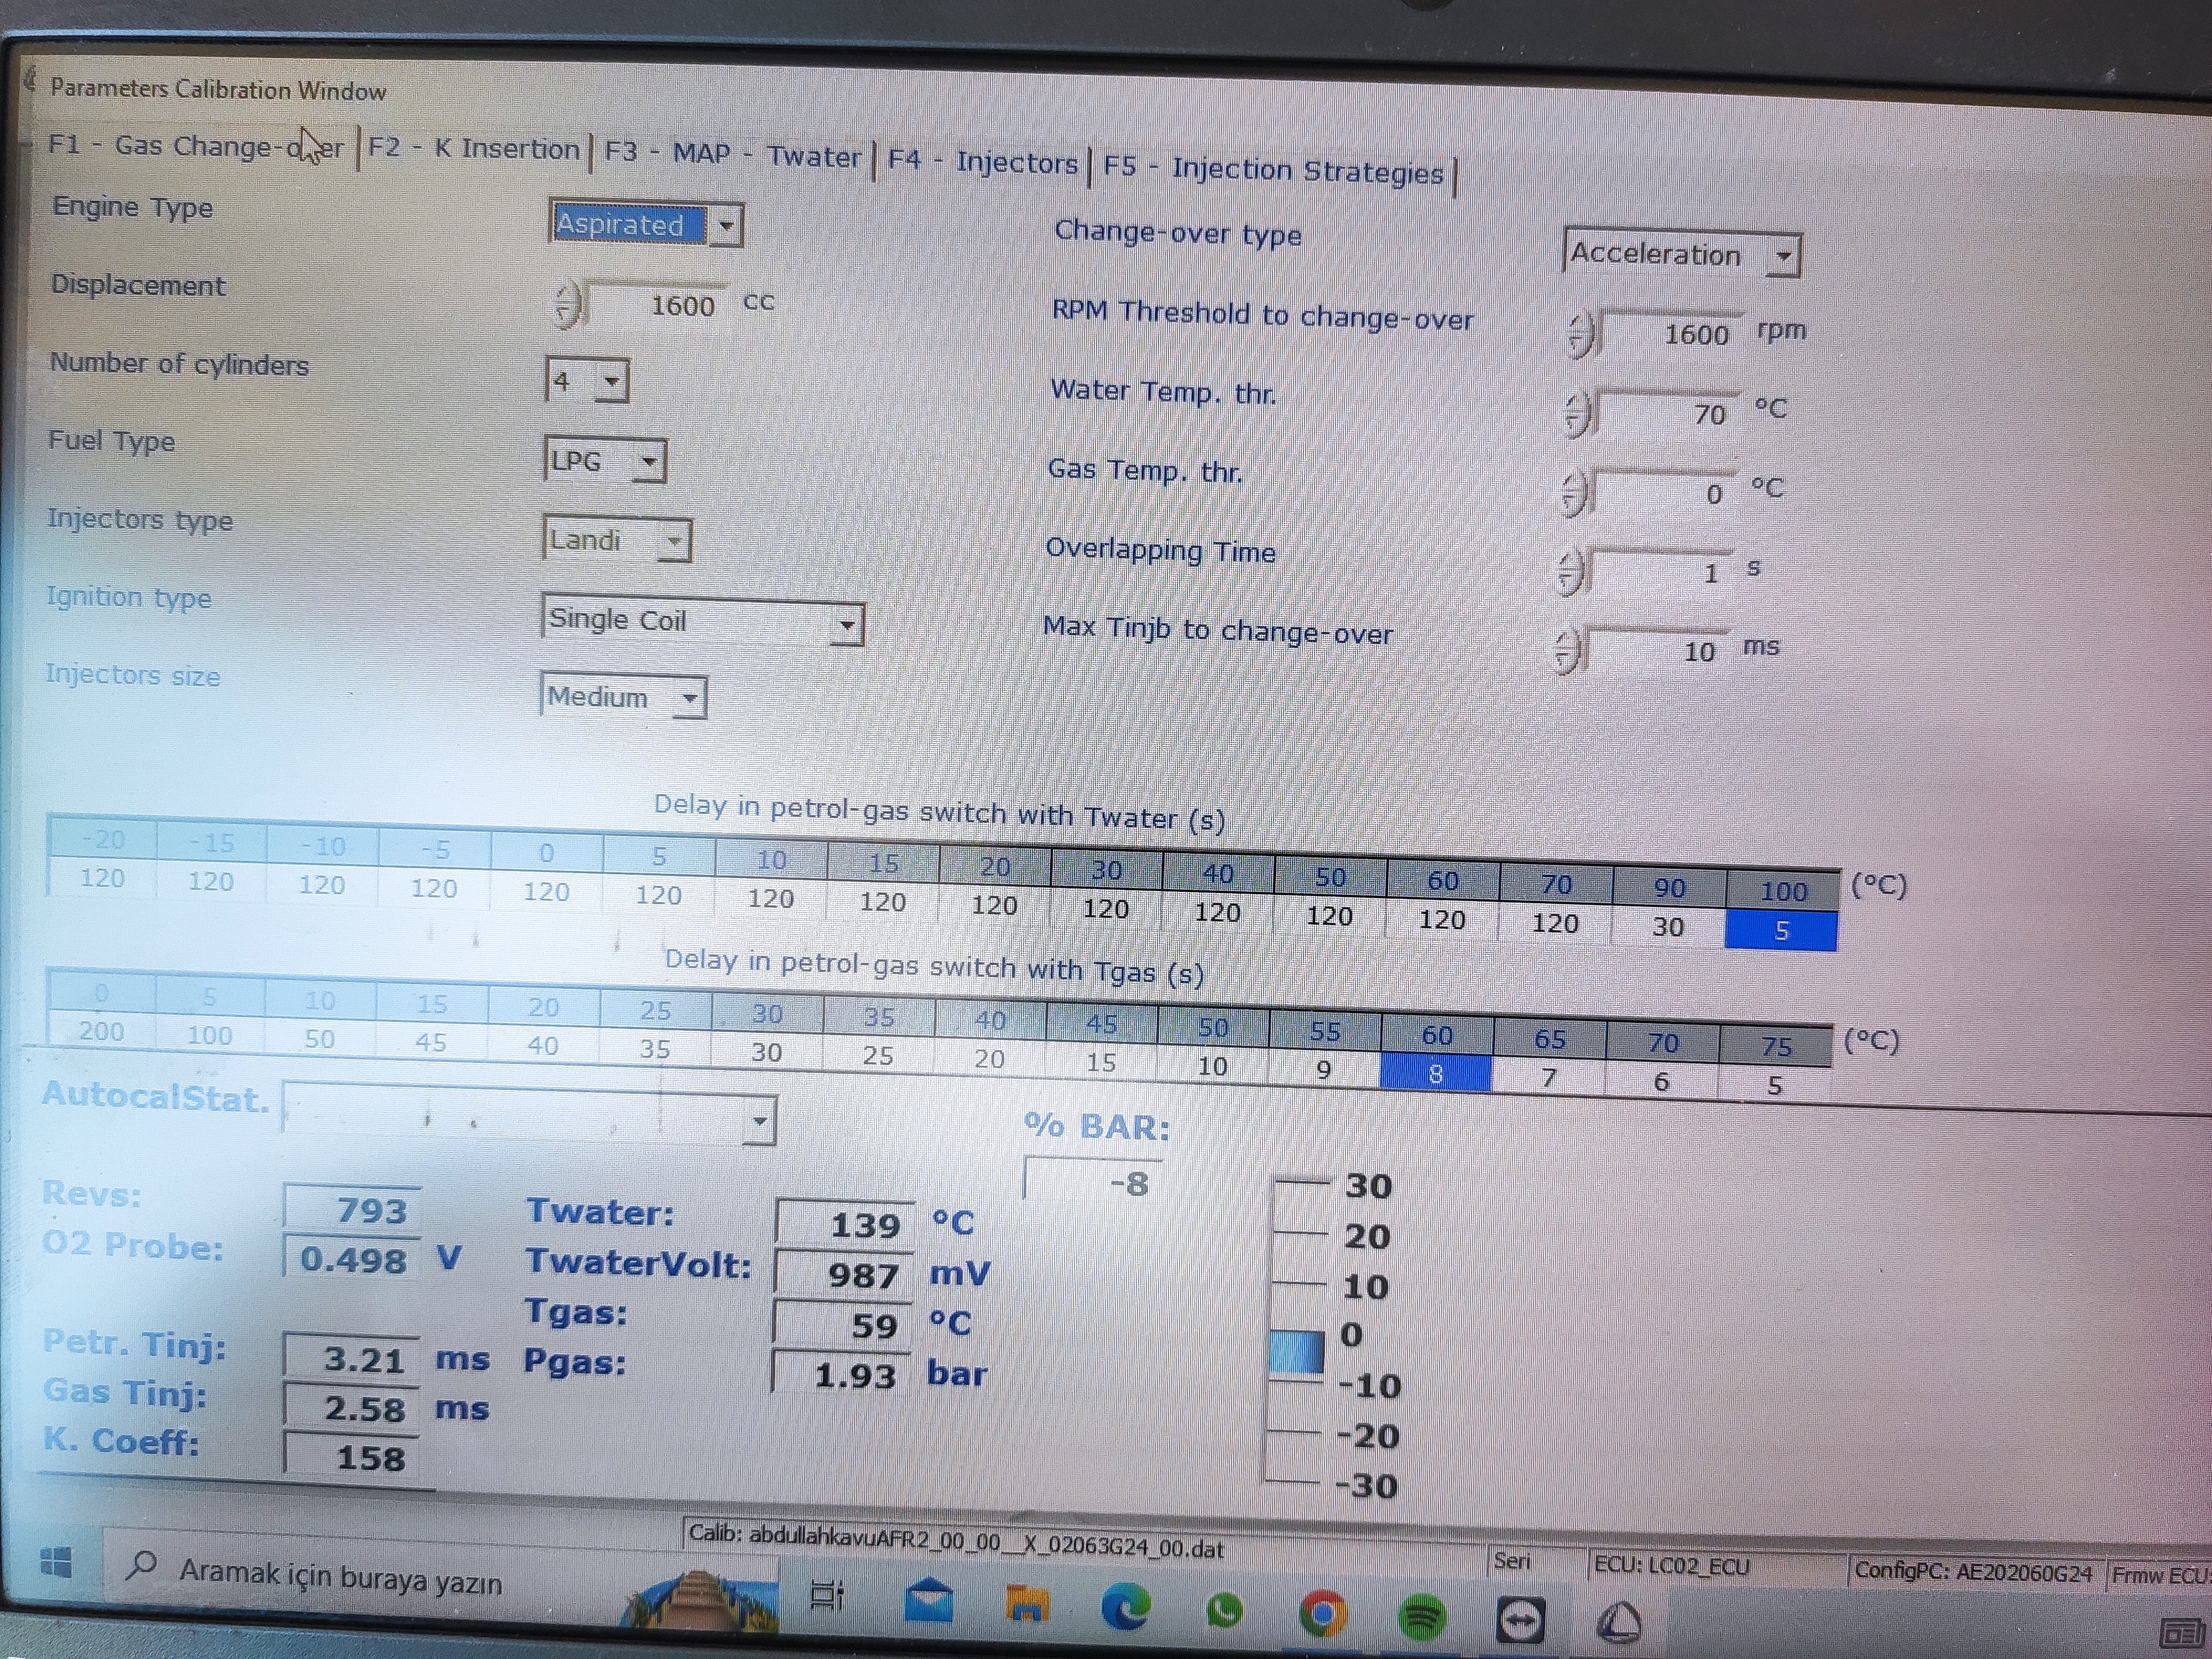The height and width of the screenshot is (1659, 2212).
Task: Click the Windows search box
Action: pos(340,1576)
